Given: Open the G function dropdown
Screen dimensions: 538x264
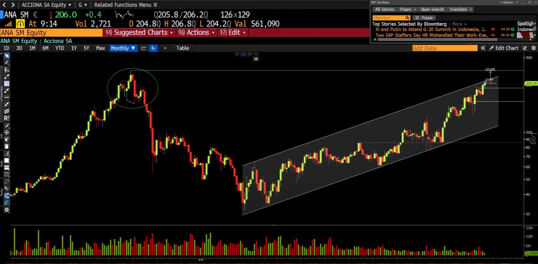Looking at the screenshot, I should [83, 5].
